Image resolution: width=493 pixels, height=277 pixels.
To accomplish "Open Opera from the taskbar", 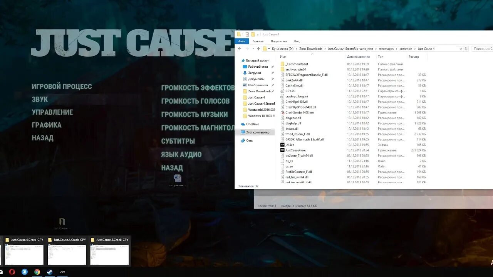I will 12,272.
